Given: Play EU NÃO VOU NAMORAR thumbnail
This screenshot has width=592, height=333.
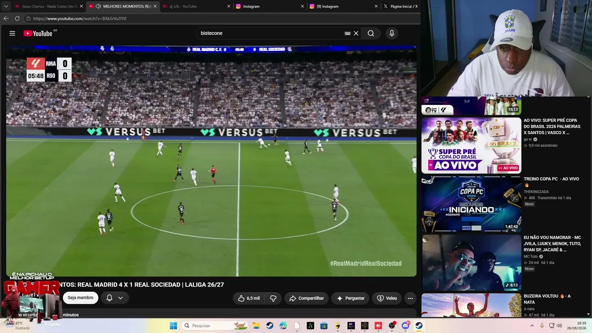Looking at the screenshot, I should tap(471, 263).
